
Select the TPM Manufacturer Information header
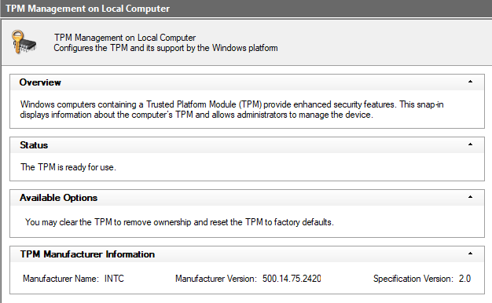coord(87,254)
